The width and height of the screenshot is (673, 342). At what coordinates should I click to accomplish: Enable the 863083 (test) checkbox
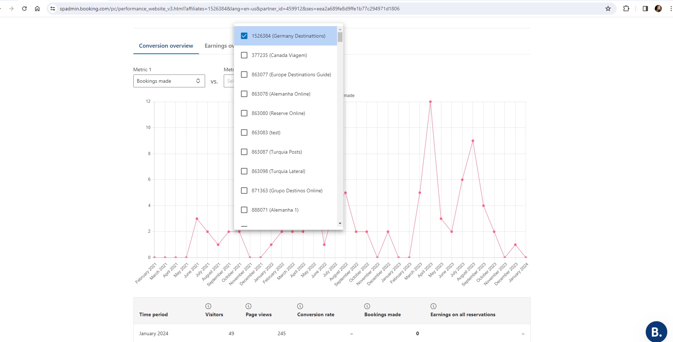click(x=244, y=133)
